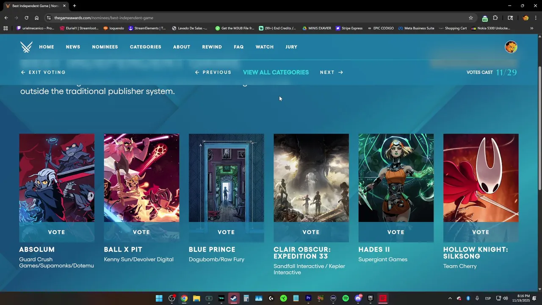This screenshot has height=305, width=542.
Task: Open the JURY nav item
Action: click(x=291, y=47)
